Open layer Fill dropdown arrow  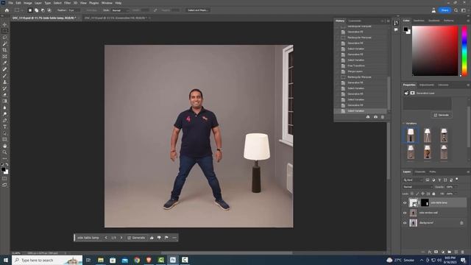[x=456, y=194]
